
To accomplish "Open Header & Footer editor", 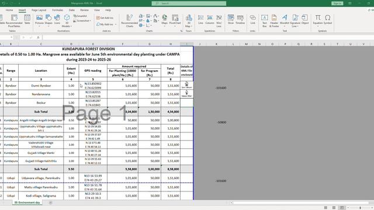I will pyautogui.click(x=274, y=21).
